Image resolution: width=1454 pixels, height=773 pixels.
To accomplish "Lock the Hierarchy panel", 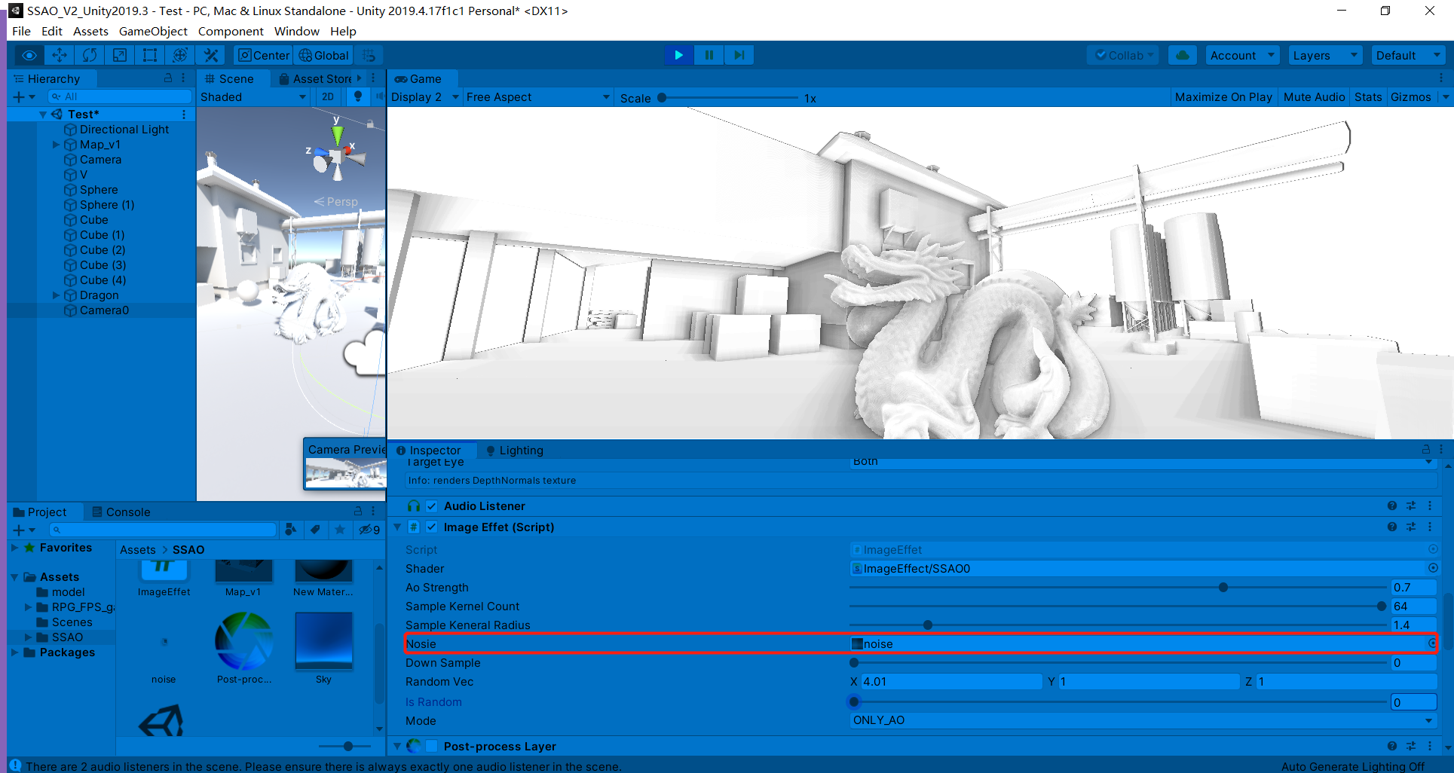I will tap(168, 78).
